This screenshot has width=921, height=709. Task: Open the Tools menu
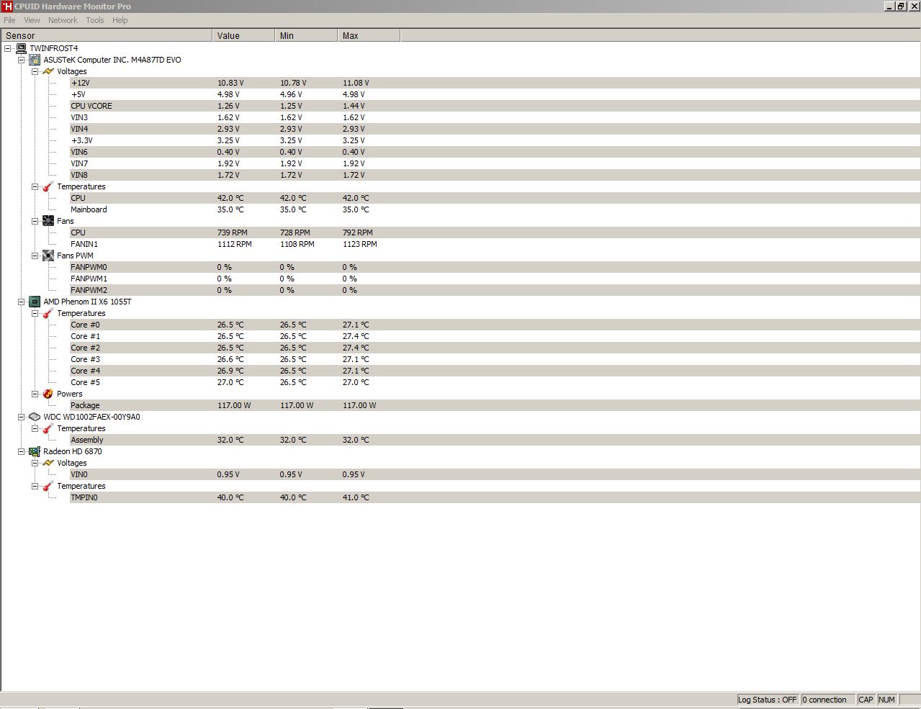coord(95,20)
